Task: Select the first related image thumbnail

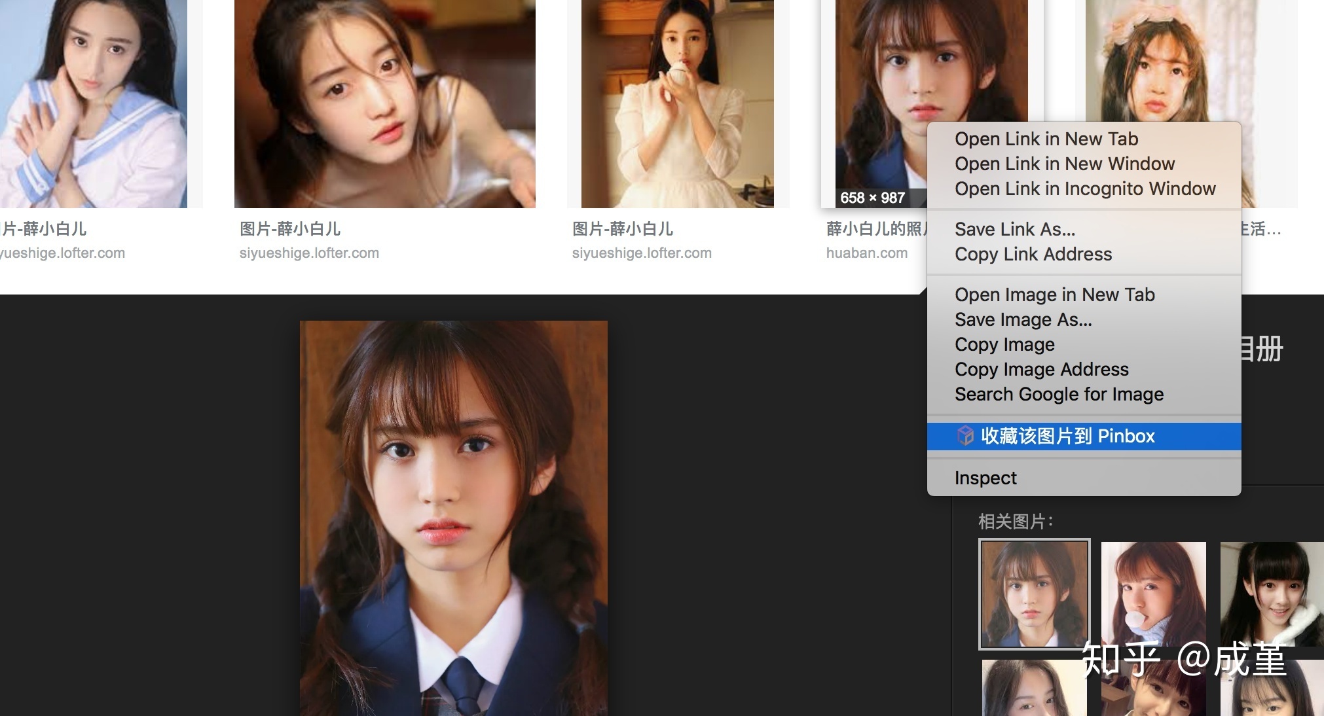Action: 1034,594
